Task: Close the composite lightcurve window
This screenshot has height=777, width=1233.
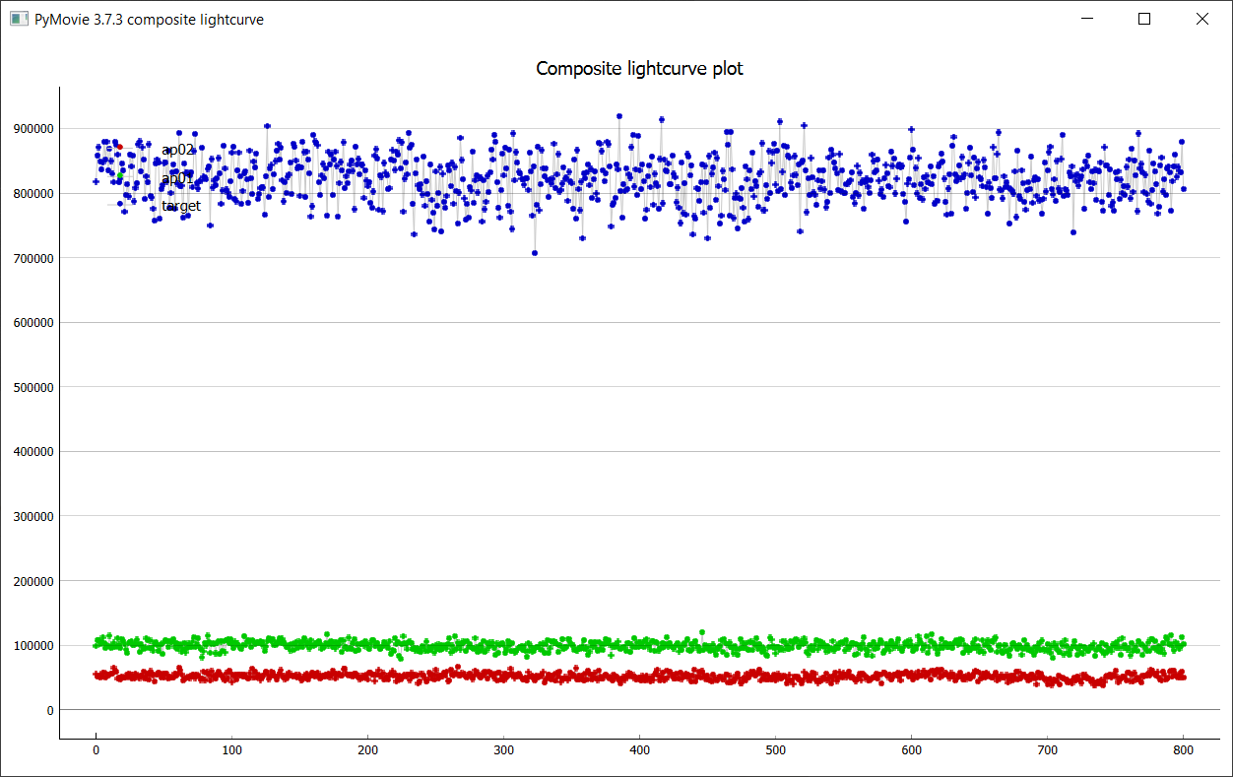Action: pos(1201,19)
